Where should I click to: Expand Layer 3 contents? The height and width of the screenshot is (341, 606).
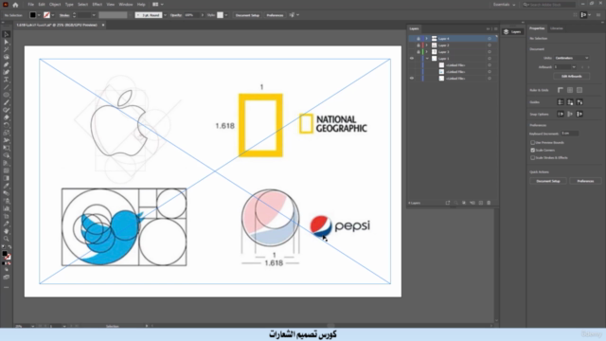pyautogui.click(x=427, y=52)
